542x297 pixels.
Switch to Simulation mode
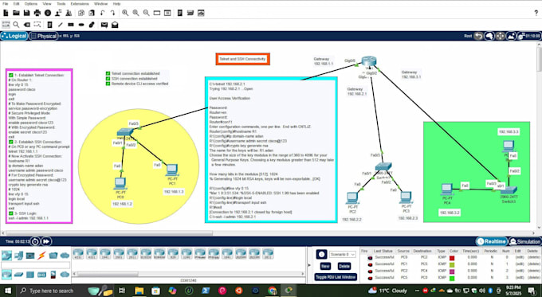coord(524,241)
